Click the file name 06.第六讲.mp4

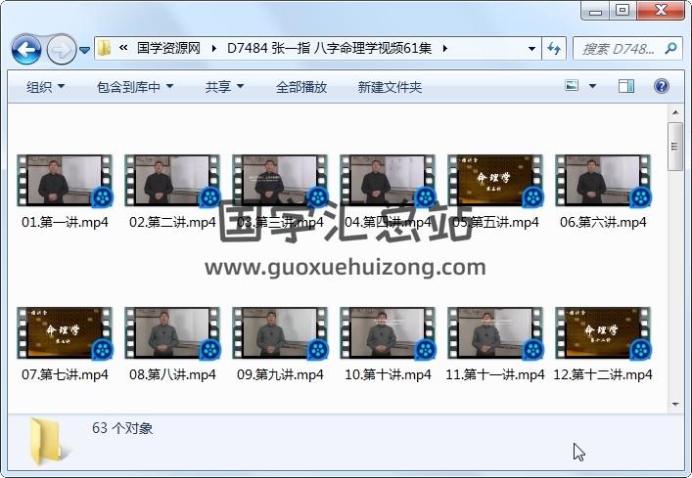coord(603,222)
